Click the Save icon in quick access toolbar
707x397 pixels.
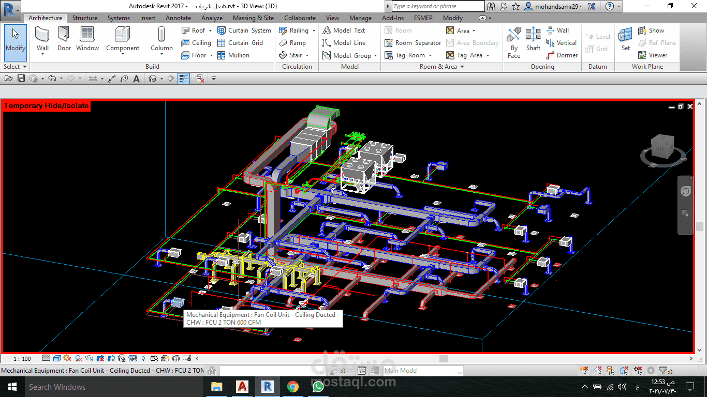point(21,79)
